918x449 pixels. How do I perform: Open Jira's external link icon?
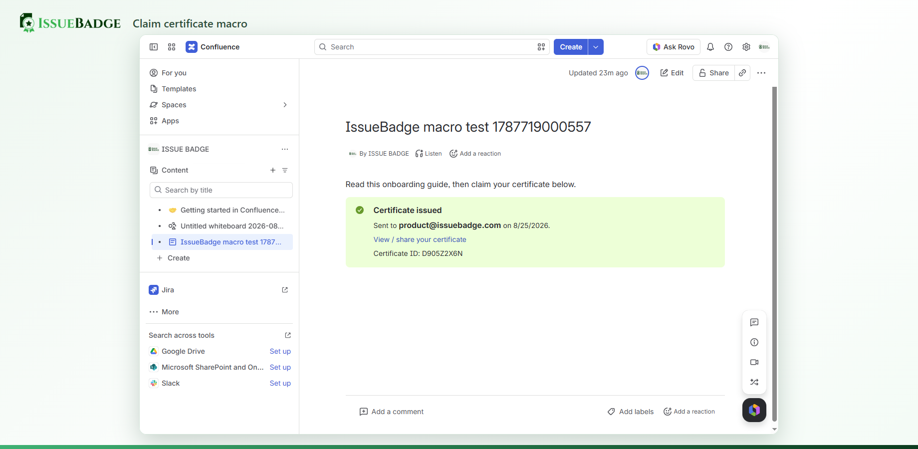(285, 290)
